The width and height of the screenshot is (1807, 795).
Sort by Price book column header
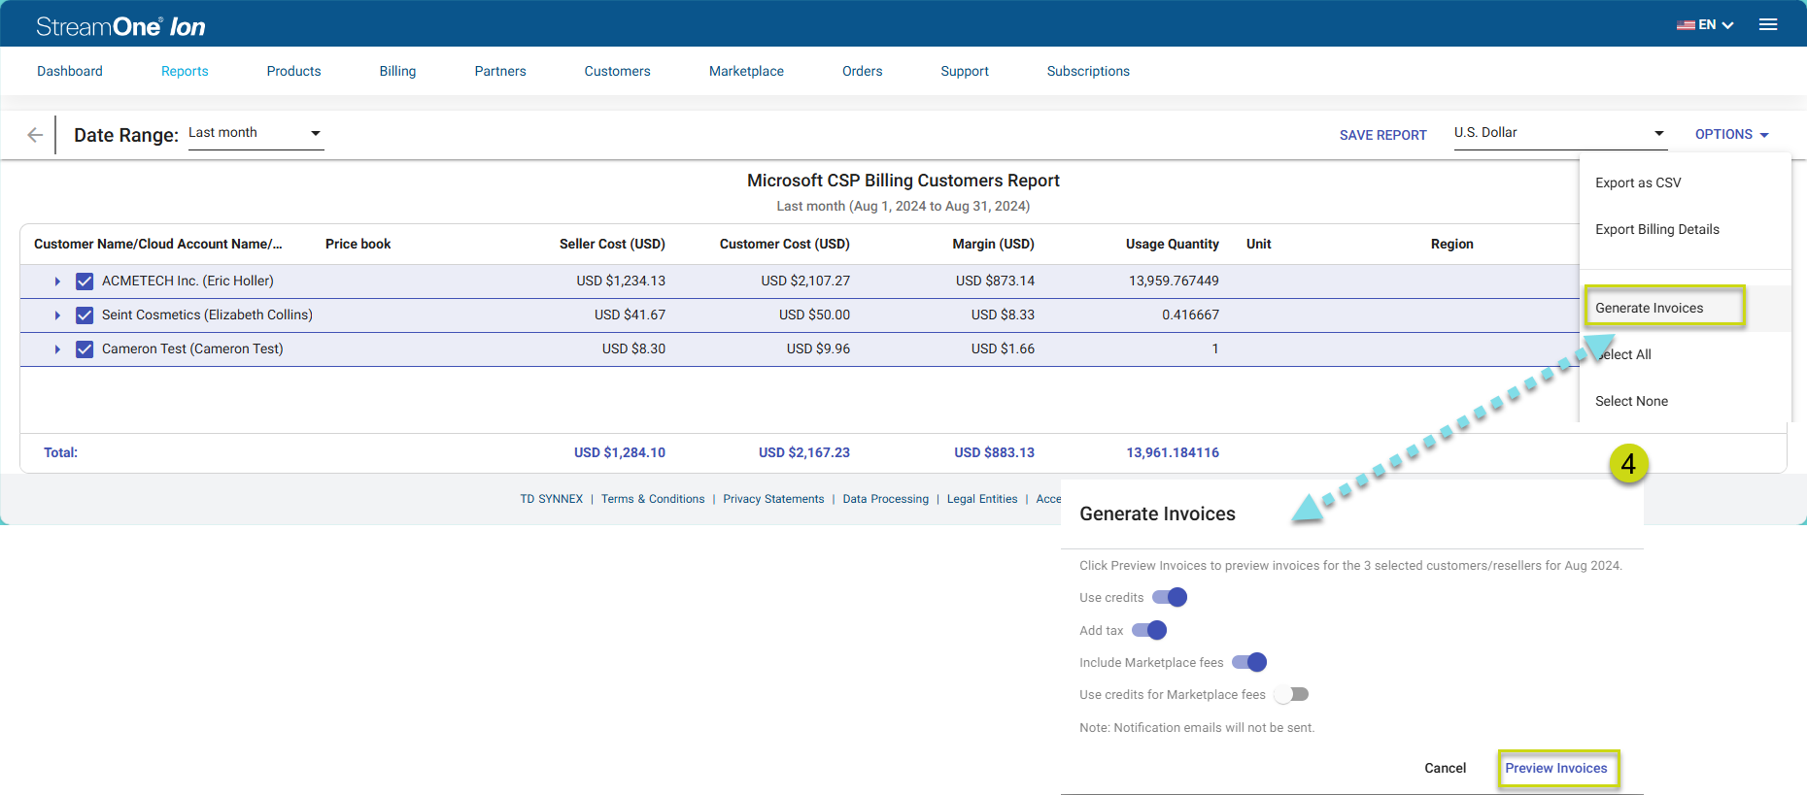358,244
